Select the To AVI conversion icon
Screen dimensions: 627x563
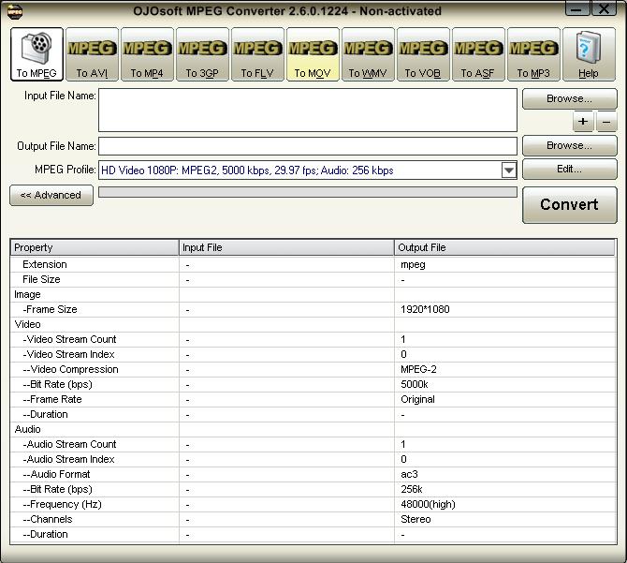(x=92, y=54)
